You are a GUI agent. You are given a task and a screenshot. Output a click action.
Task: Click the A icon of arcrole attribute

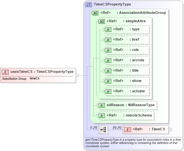(x=108, y=60)
